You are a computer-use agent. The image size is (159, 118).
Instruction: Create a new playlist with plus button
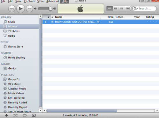pyautogui.click(x=7, y=115)
